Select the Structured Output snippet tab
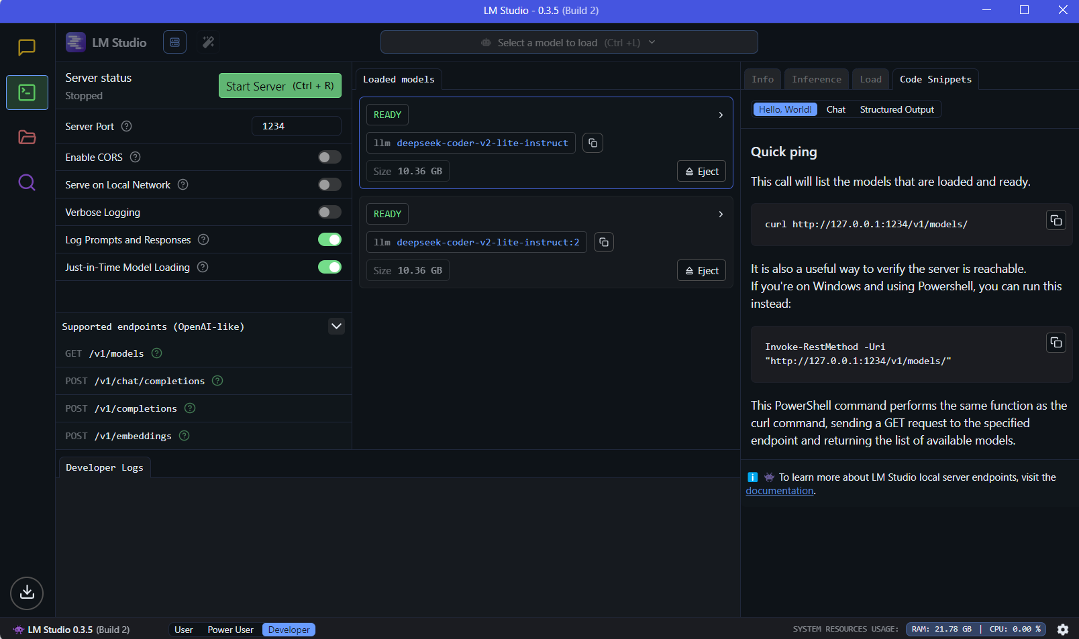Image resolution: width=1079 pixels, height=639 pixels. pyautogui.click(x=896, y=109)
